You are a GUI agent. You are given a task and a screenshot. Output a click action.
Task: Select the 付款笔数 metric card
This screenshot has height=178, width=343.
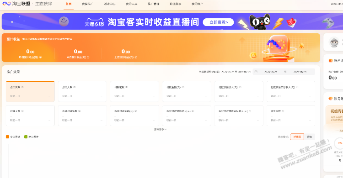[x=134, y=92]
